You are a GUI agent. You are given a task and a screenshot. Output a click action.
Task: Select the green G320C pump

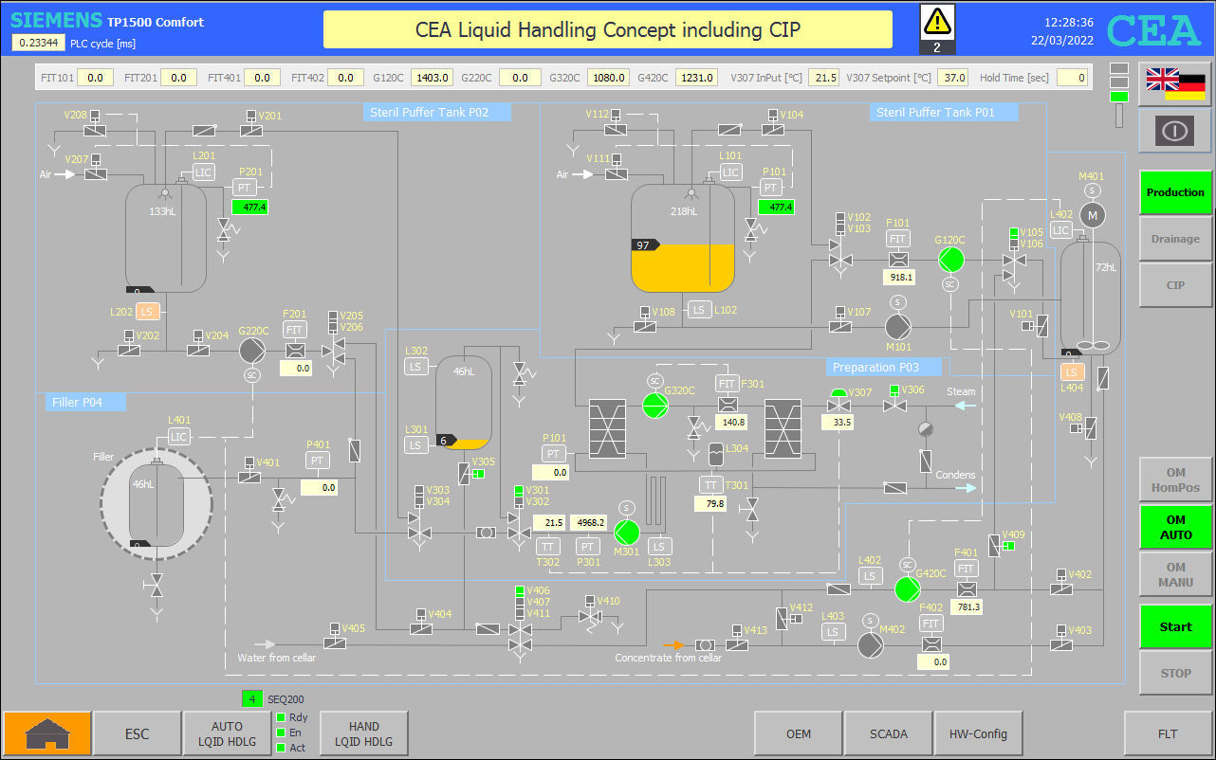(654, 405)
